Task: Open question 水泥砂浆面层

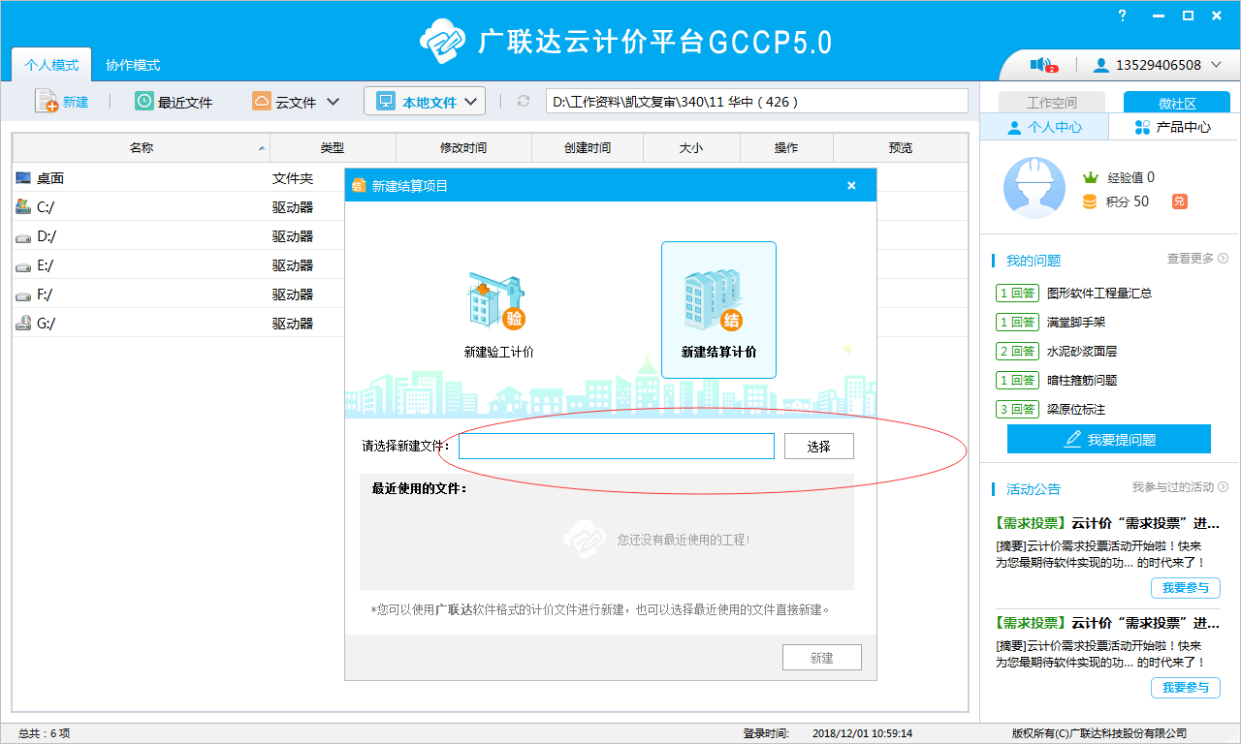Action: (x=1082, y=351)
